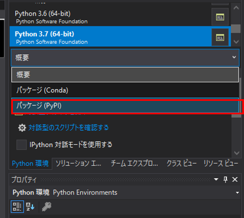This screenshot has height=218, width=244.
Task: Open プロパティ window position menu arrow
Action: [x=216, y=179]
